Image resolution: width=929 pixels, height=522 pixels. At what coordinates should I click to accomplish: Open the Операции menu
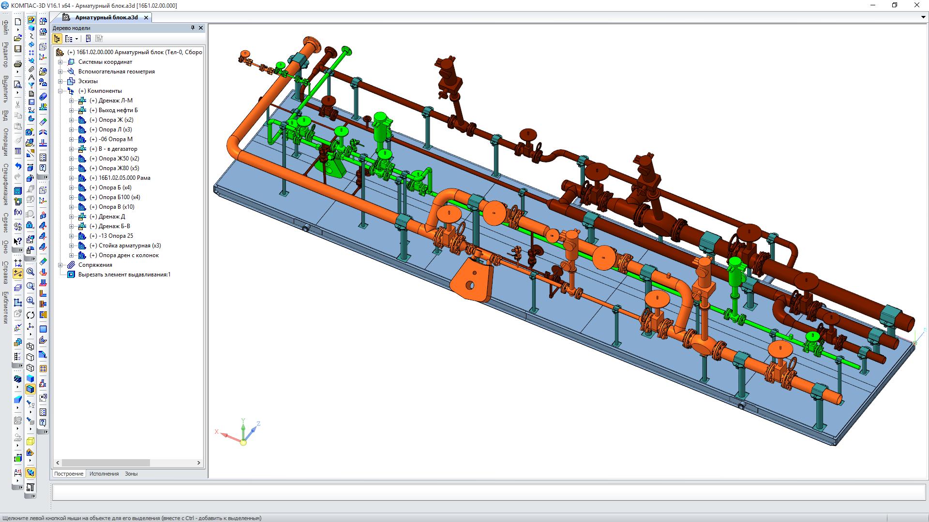click(x=5, y=143)
